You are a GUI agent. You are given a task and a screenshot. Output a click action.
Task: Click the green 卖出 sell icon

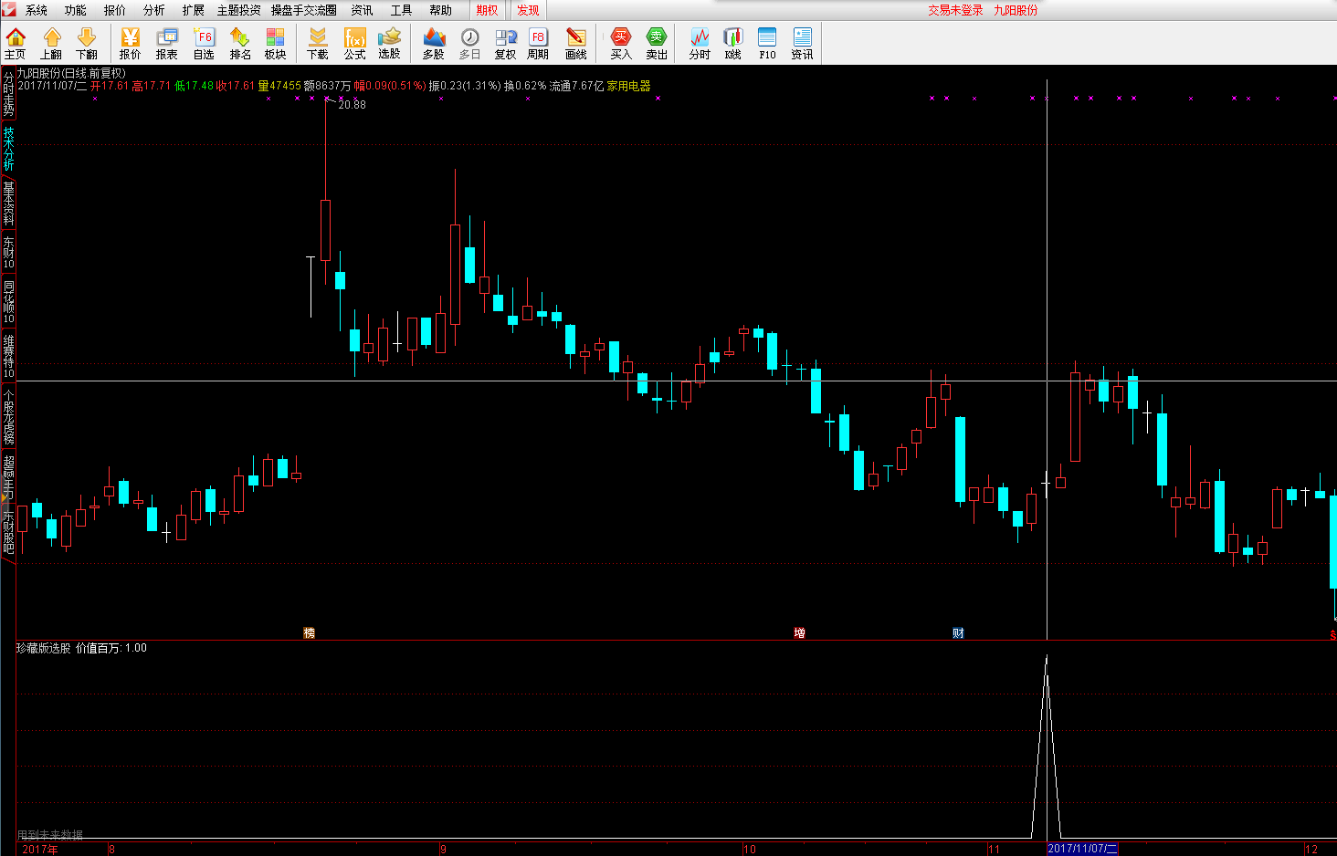pos(657,43)
